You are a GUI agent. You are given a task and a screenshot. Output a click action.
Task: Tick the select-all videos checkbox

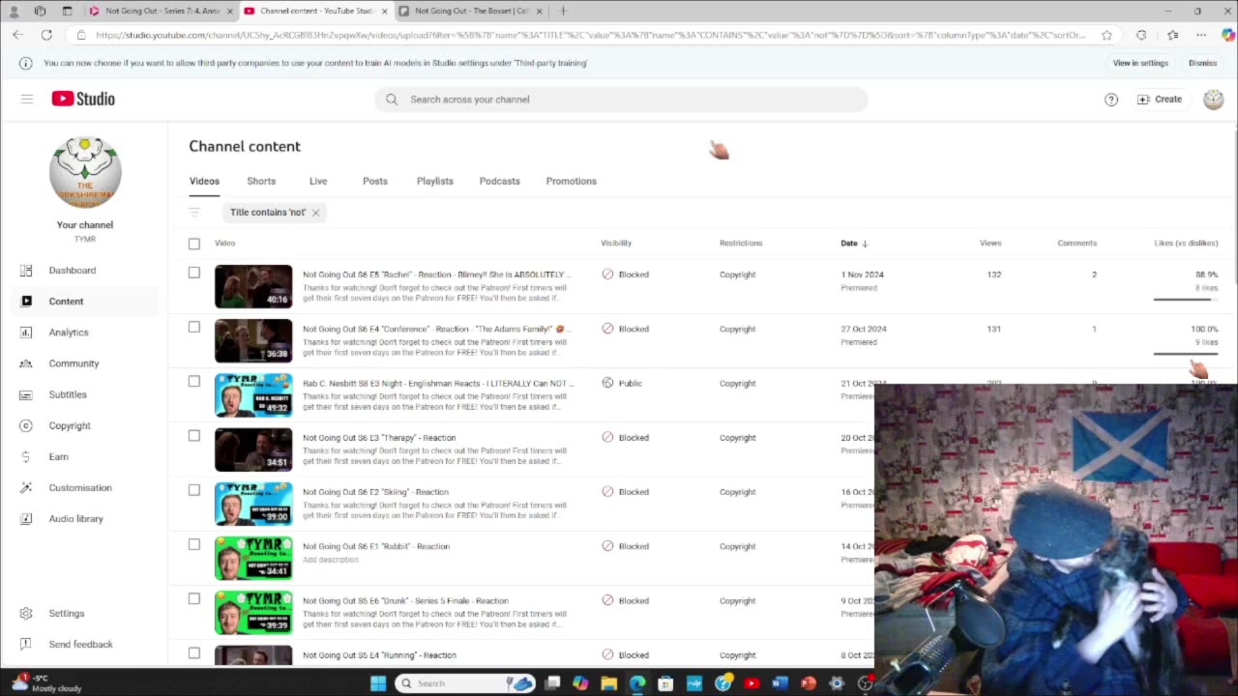194,244
